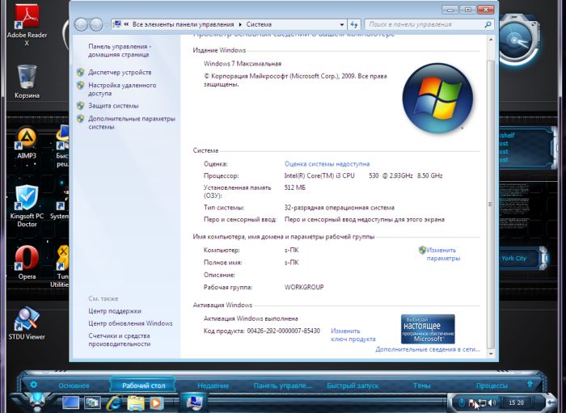
Task: Click the back navigation arrow button
Action: [x=82, y=25]
